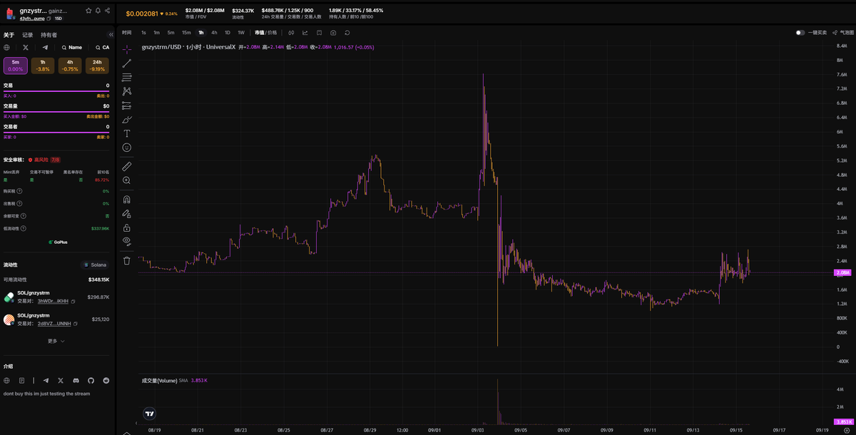Screen dimensions: 856x435
Task: Select 5m price change box
Action: (16, 66)
